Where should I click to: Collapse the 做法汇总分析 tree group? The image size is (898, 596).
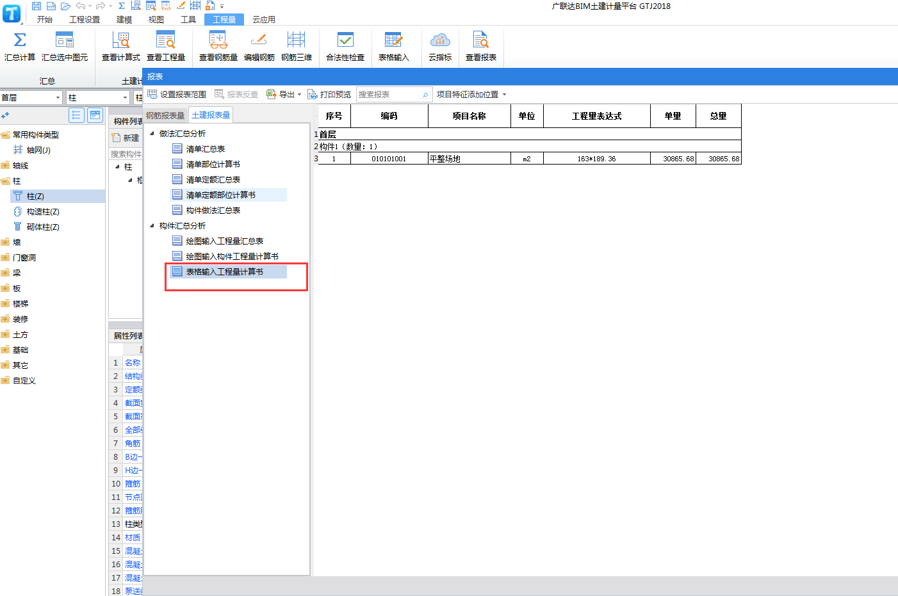[x=152, y=133]
